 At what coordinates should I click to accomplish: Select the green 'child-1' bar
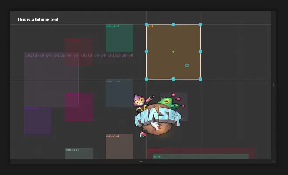[201, 157]
